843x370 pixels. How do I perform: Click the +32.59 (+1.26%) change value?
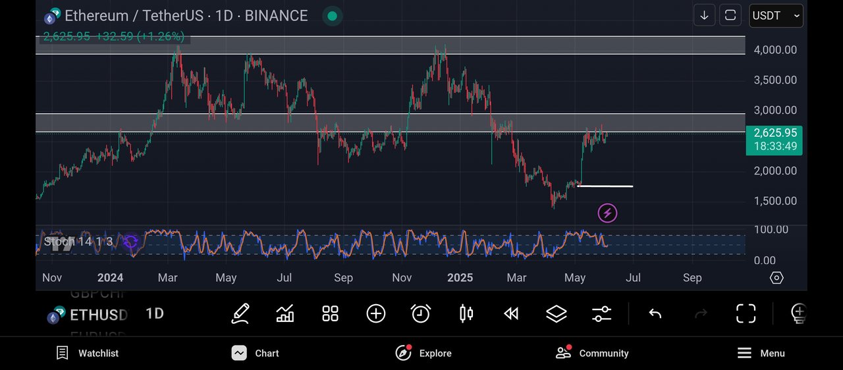[140, 37]
